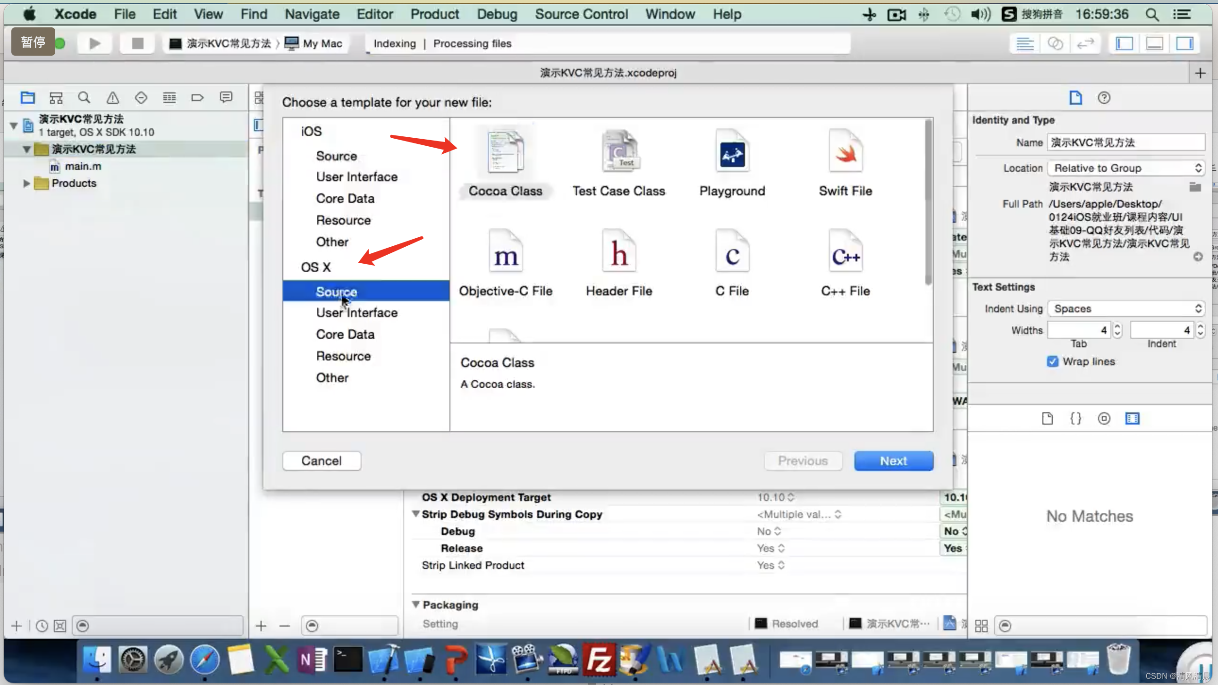Toggle the Navigator panel visibility
The height and width of the screenshot is (685, 1218).
point(1125,43)
